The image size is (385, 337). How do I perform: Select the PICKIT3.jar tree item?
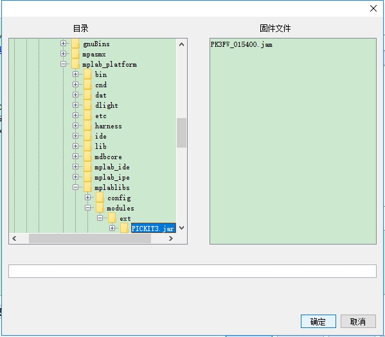[x=154, y=229]
